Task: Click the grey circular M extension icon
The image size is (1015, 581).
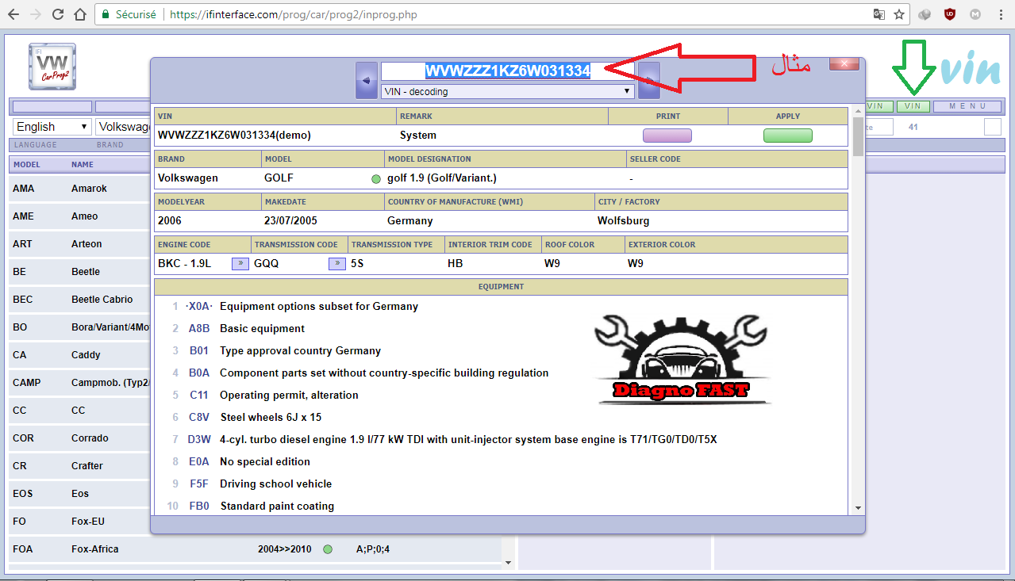Action: (975, 14)
